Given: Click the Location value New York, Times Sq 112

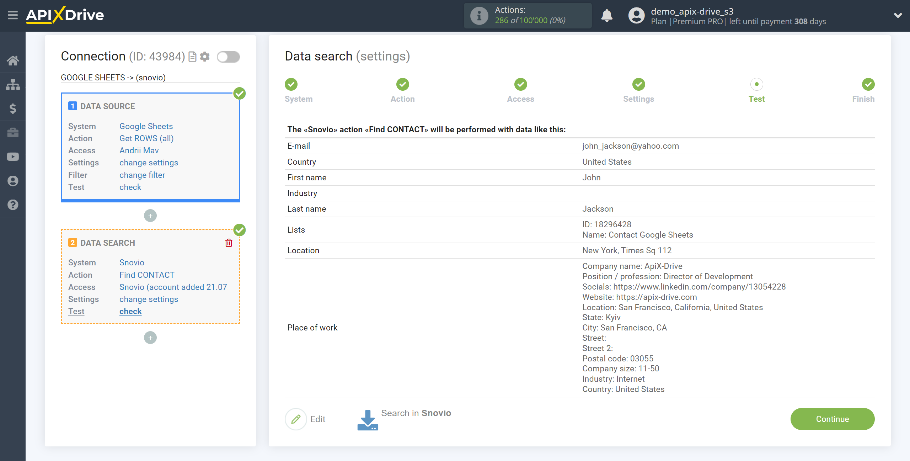Looking at the screenshot, I should point(627,250).
